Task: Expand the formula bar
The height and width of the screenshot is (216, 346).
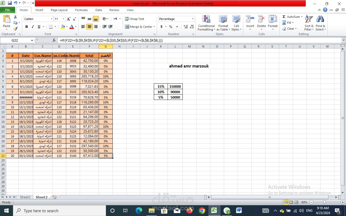Action: [x=344, y=40]
